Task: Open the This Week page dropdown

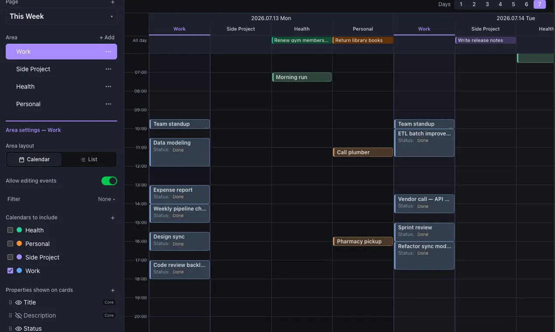Action: pos(61,16)
